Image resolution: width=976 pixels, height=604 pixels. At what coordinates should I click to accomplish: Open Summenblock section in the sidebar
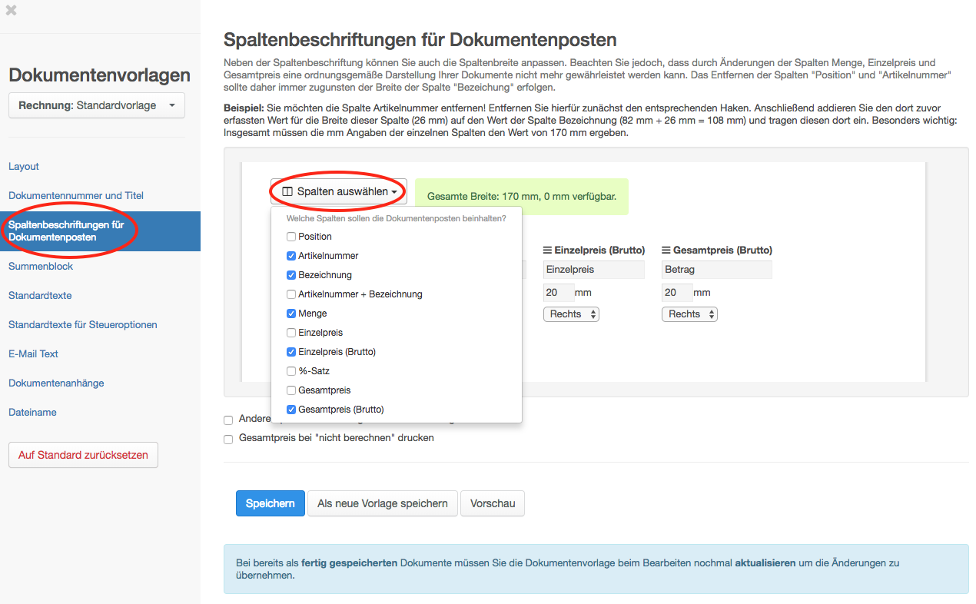tap(41, 267)
